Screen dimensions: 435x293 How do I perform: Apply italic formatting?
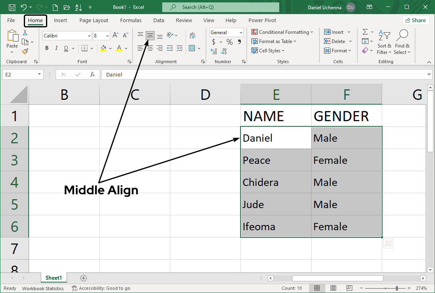(56, 48)
